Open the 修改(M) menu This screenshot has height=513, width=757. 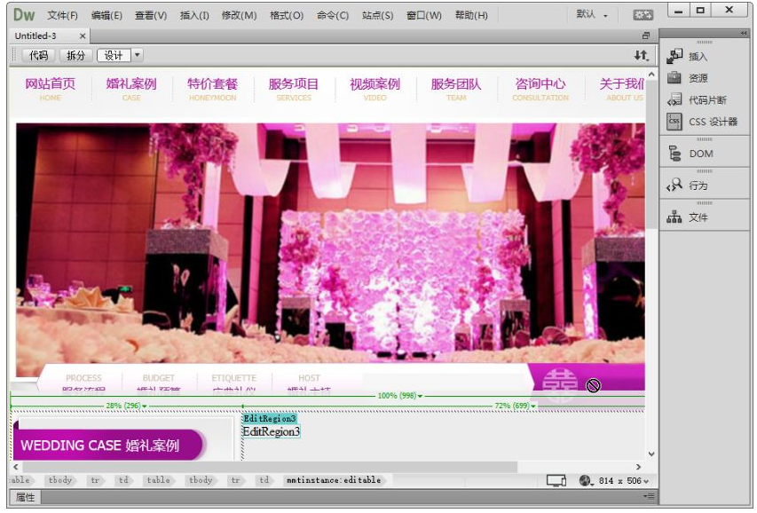[x=239, y=15]
